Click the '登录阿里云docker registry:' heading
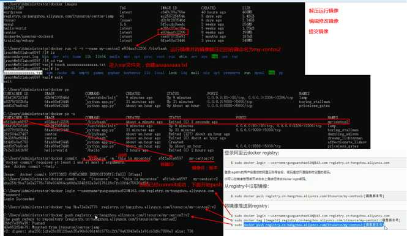This screenshot has width=407, height=236. click(252, 153)
